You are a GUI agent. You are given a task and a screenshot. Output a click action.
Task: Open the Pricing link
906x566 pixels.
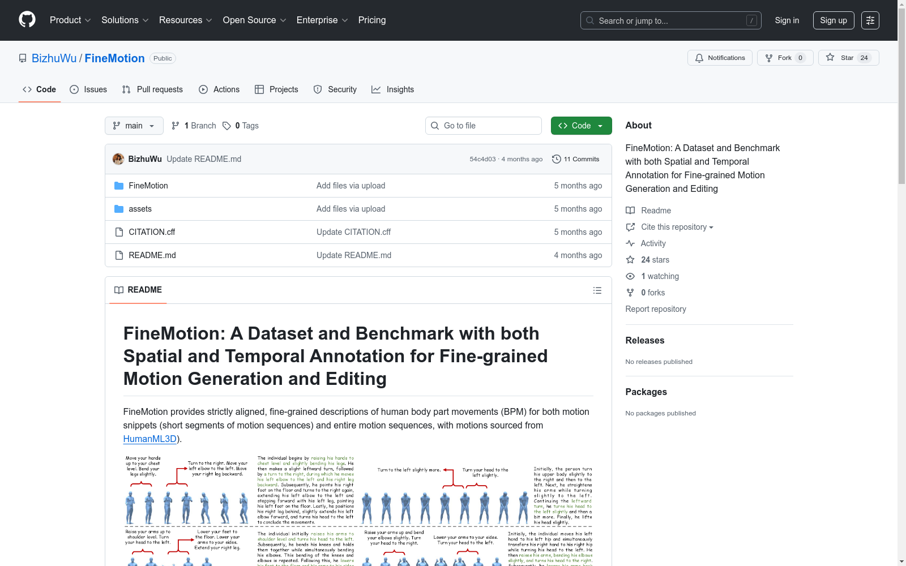point(372,20)
